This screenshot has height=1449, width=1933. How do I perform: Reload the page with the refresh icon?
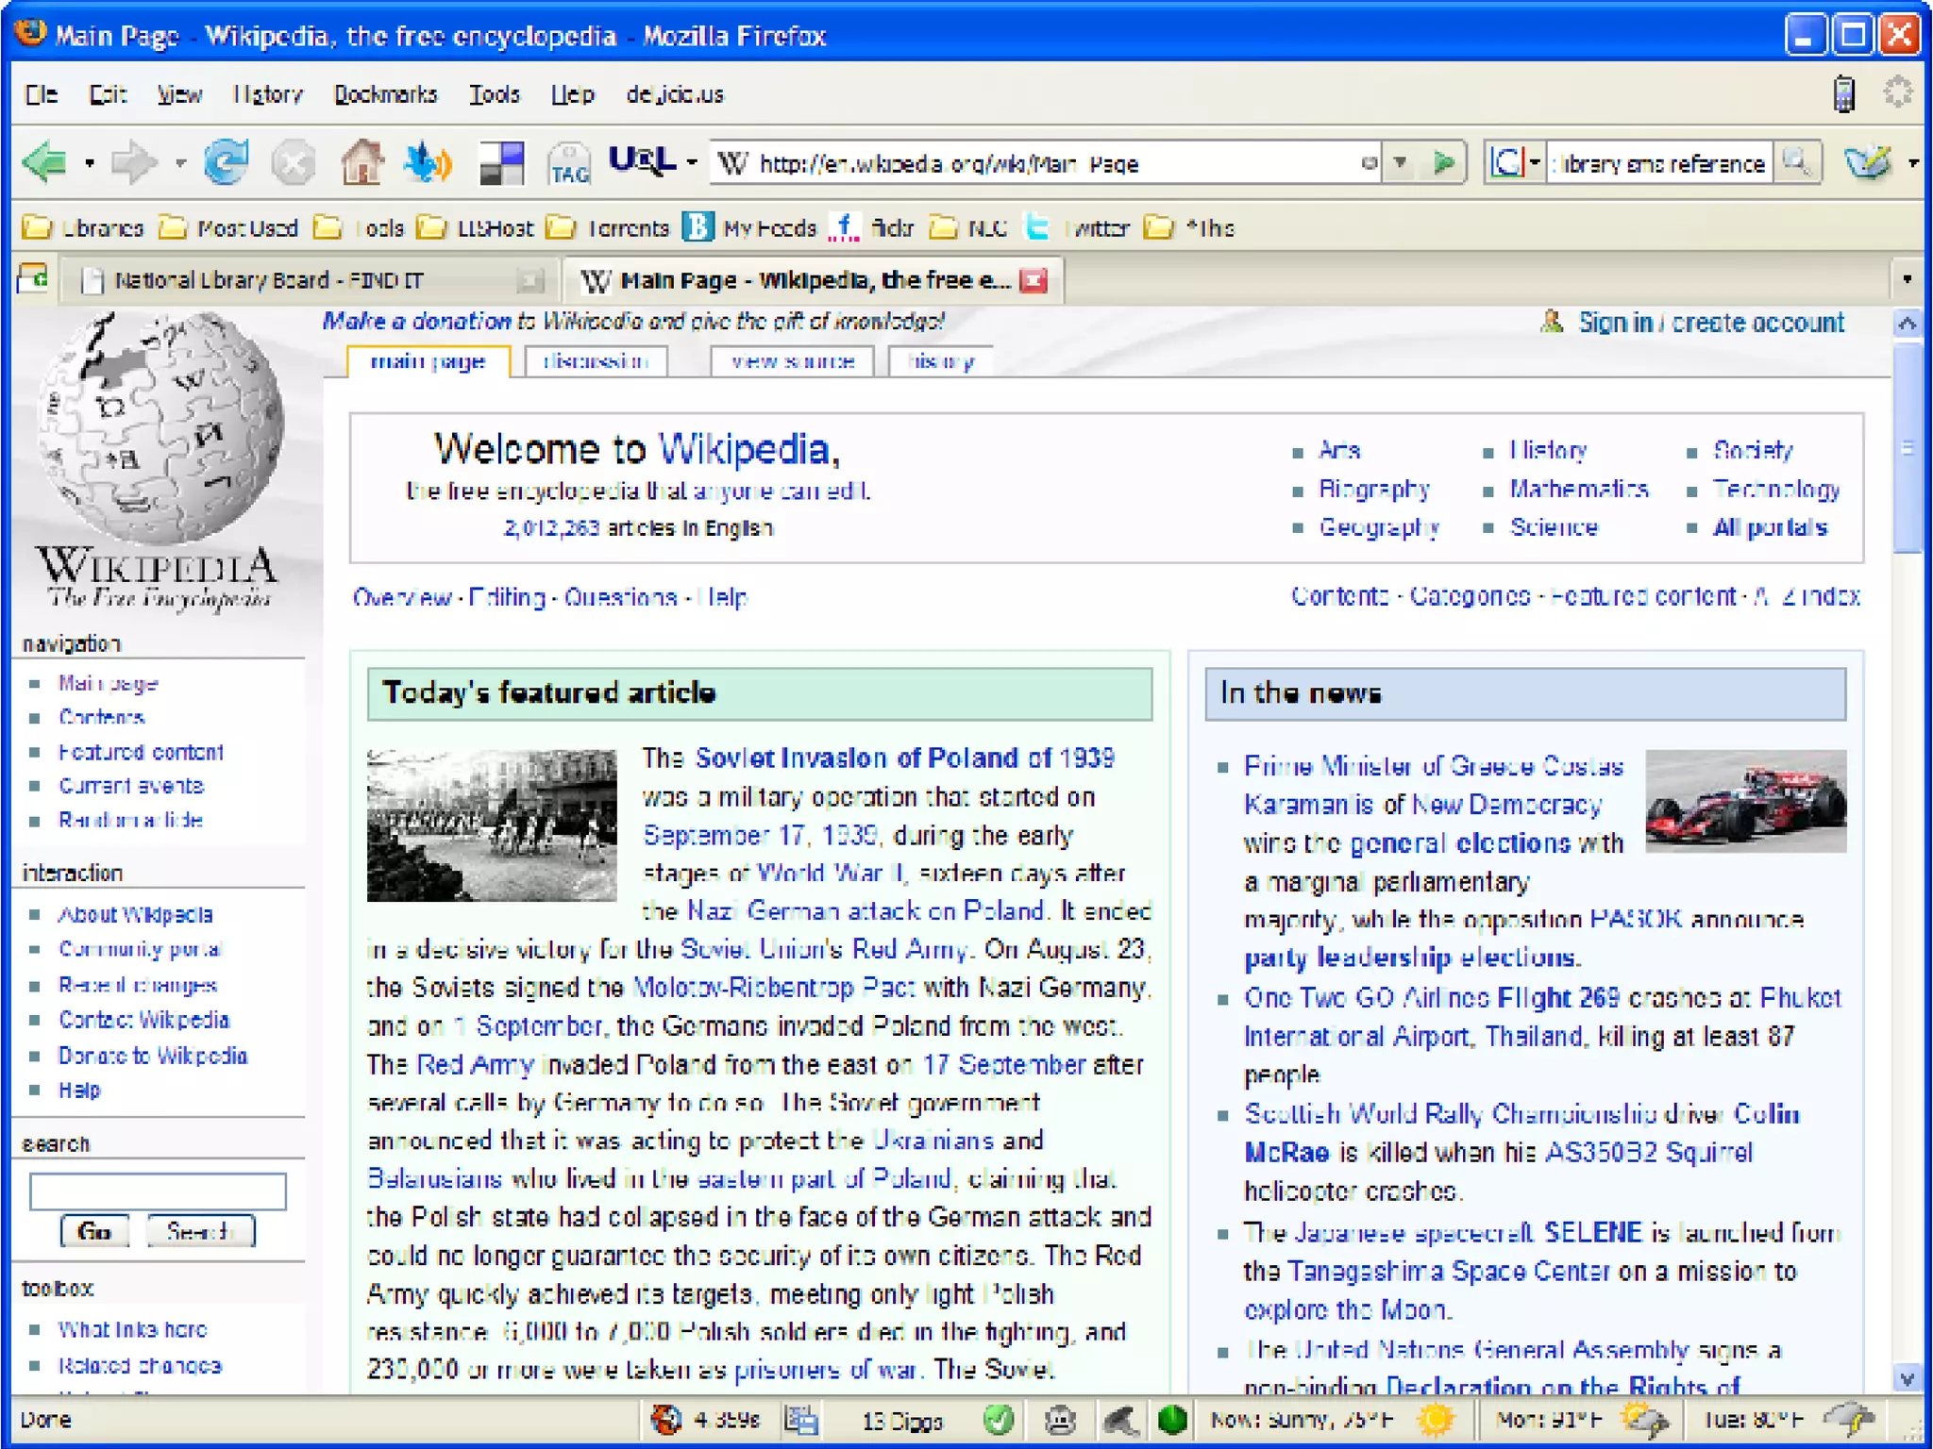click(227, 163)
